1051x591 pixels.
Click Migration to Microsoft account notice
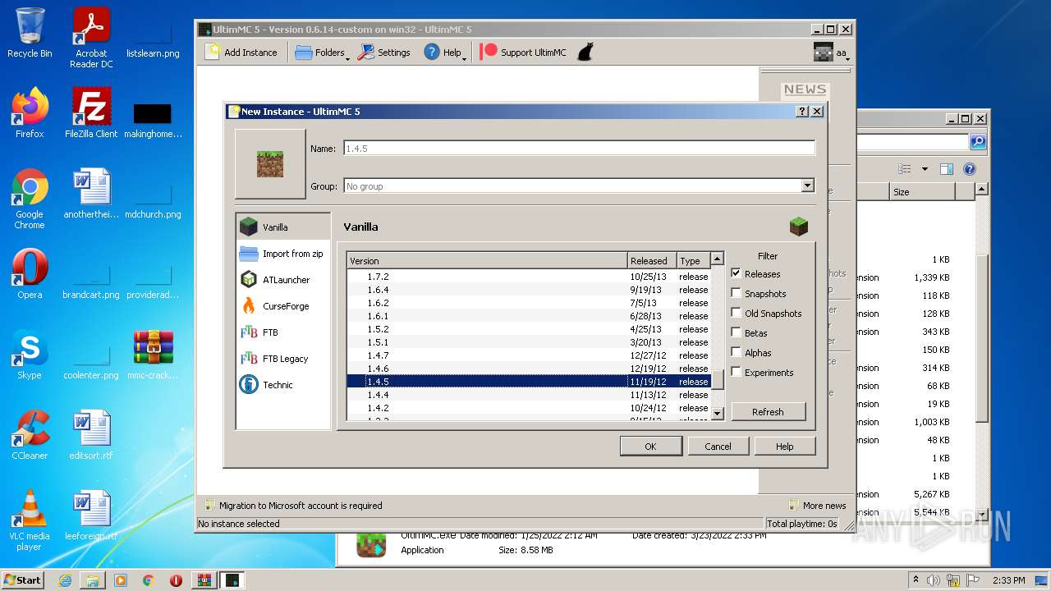[x=293, y=506]
